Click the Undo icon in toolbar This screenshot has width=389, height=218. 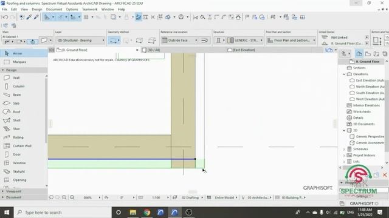(5, 17)
